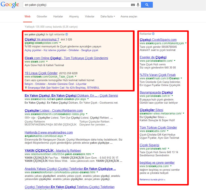Screen dimensions: 206x190
Task: Open 'Çiçek Siparişi' sidebar ad
Action: click(149, 145)
